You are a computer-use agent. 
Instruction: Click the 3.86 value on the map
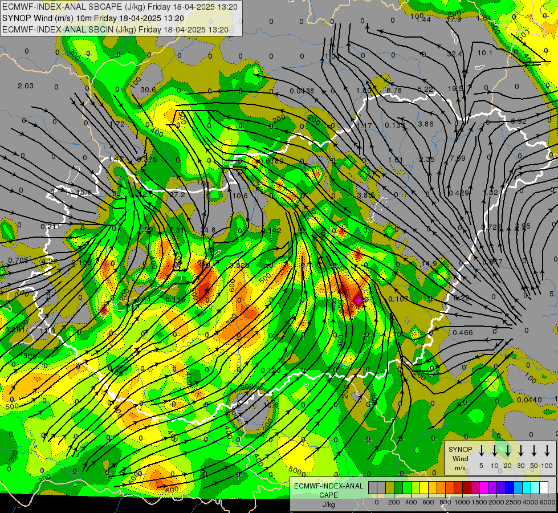(x=426, y=124)
